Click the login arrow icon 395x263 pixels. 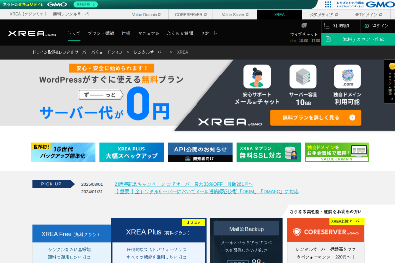pos(366,26)
